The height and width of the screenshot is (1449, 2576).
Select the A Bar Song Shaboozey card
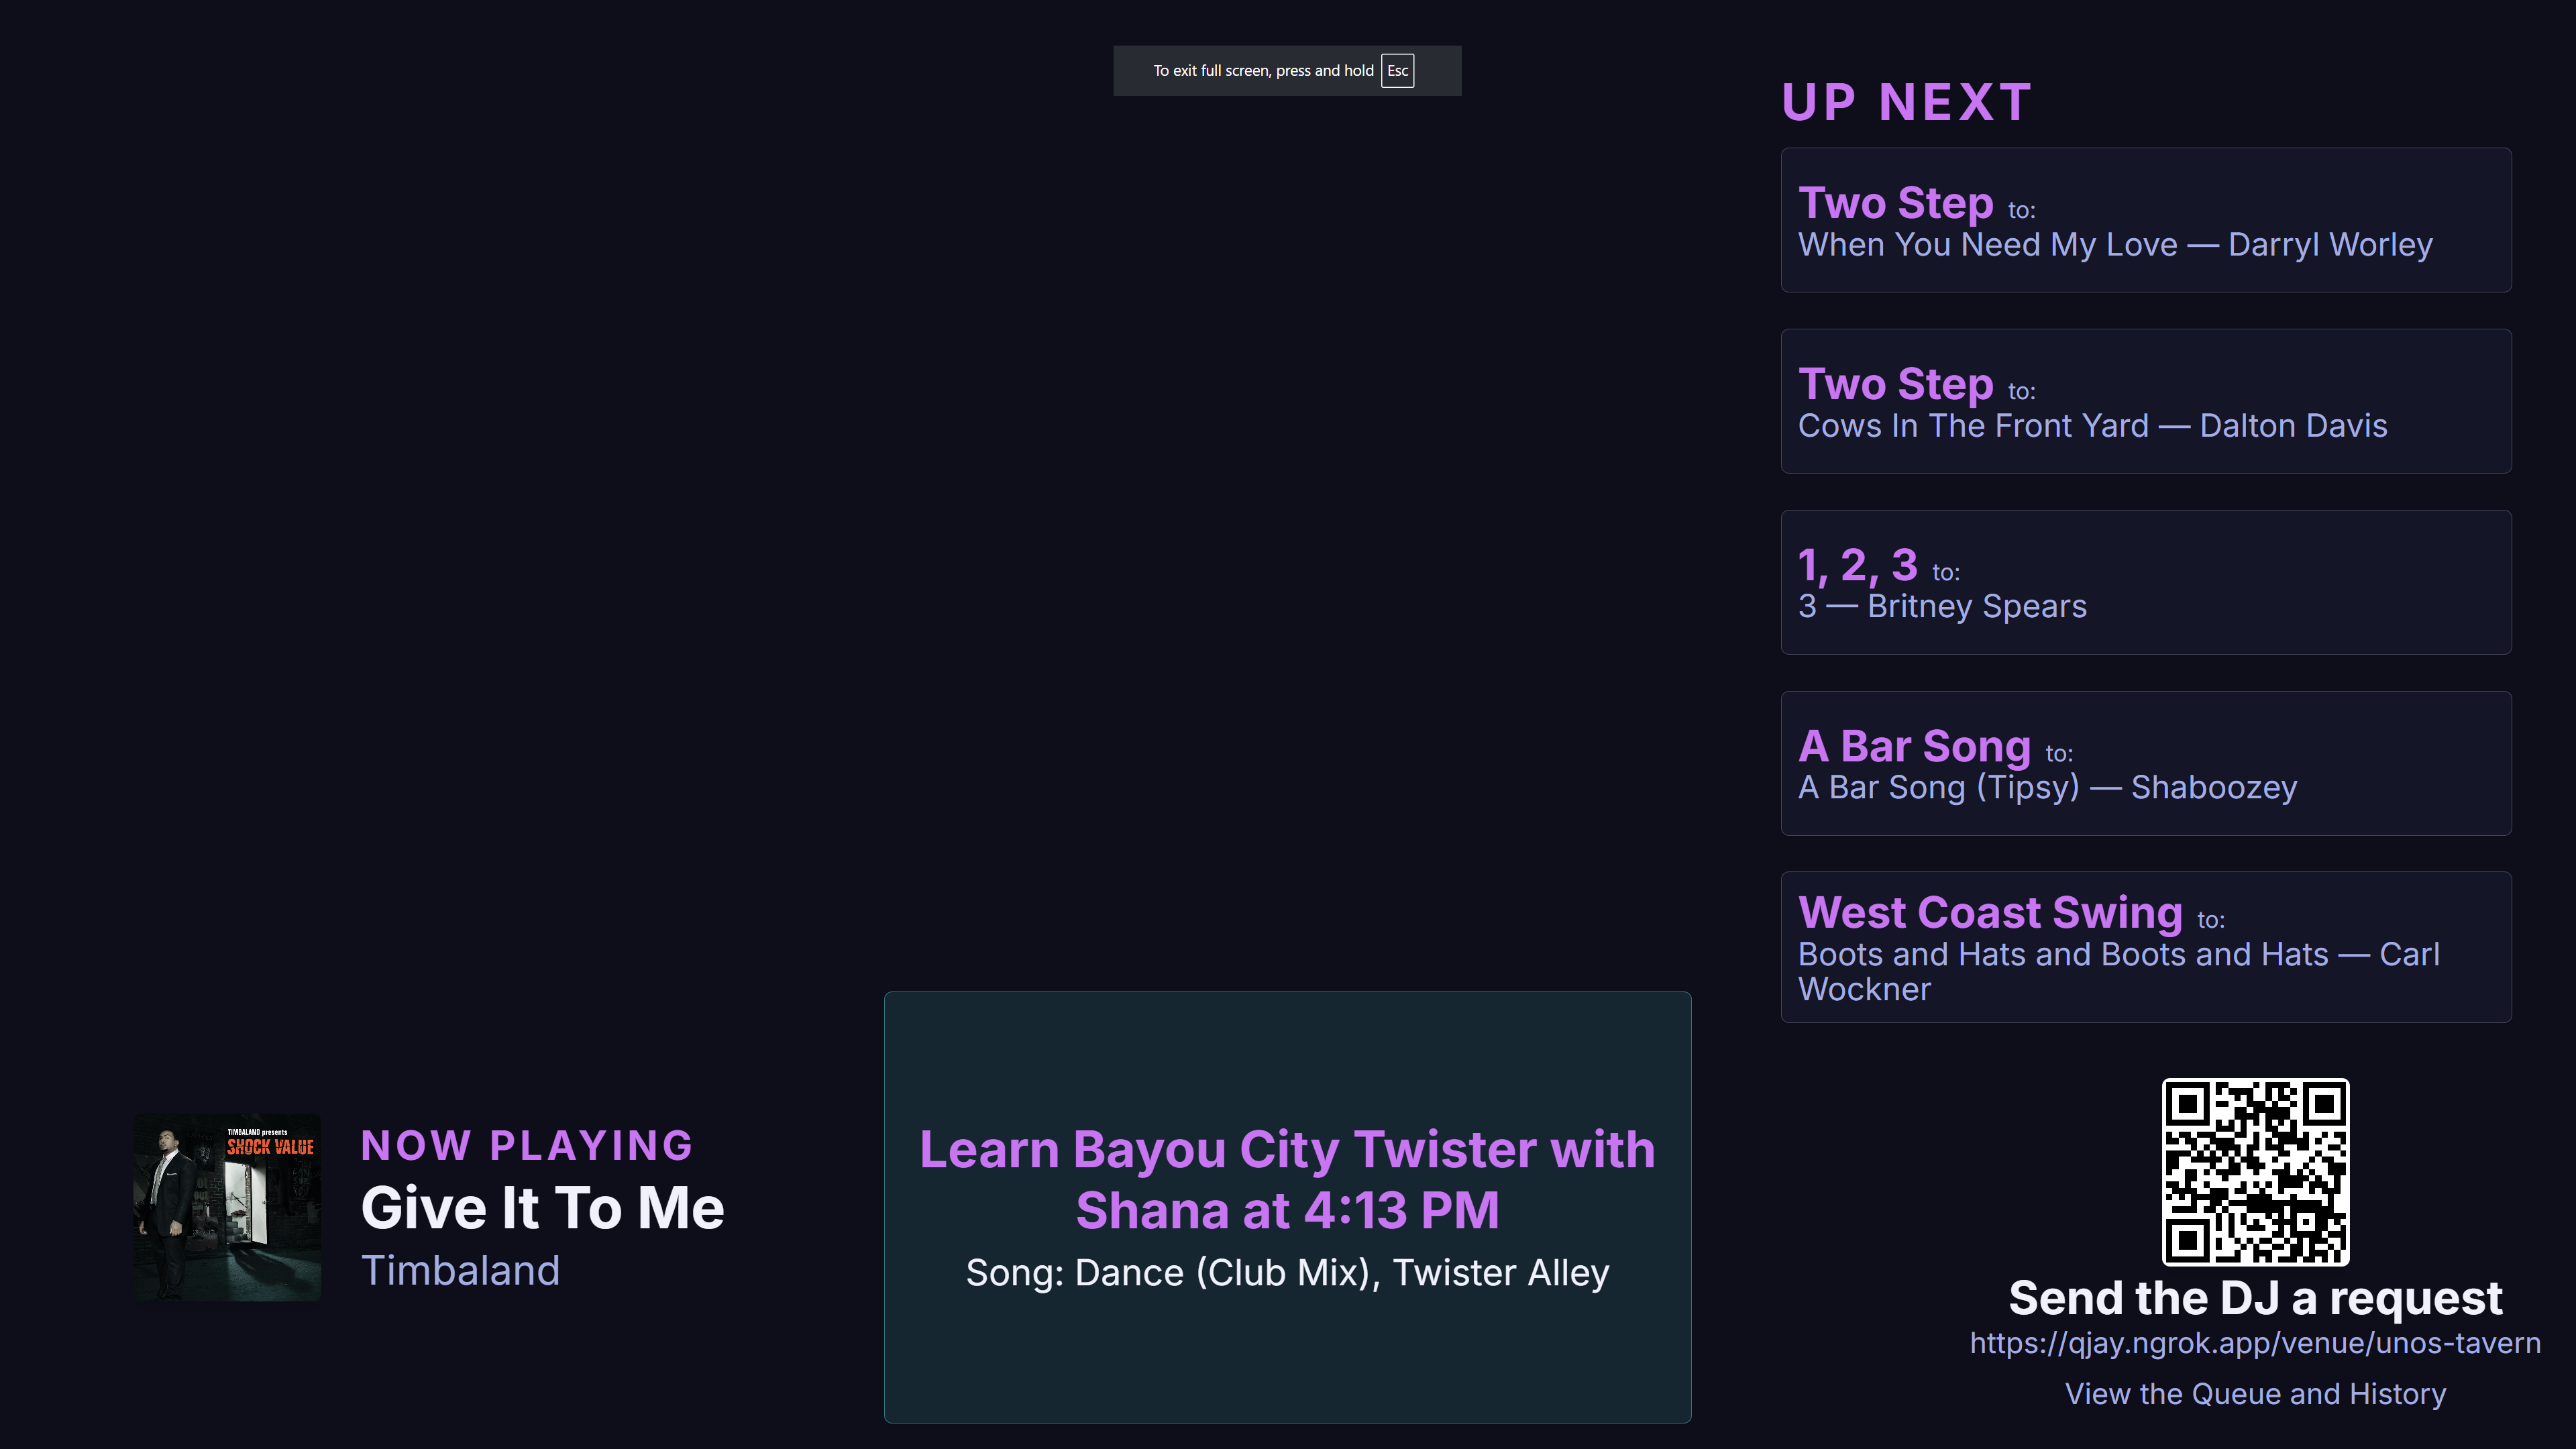tap(2145, 763)
